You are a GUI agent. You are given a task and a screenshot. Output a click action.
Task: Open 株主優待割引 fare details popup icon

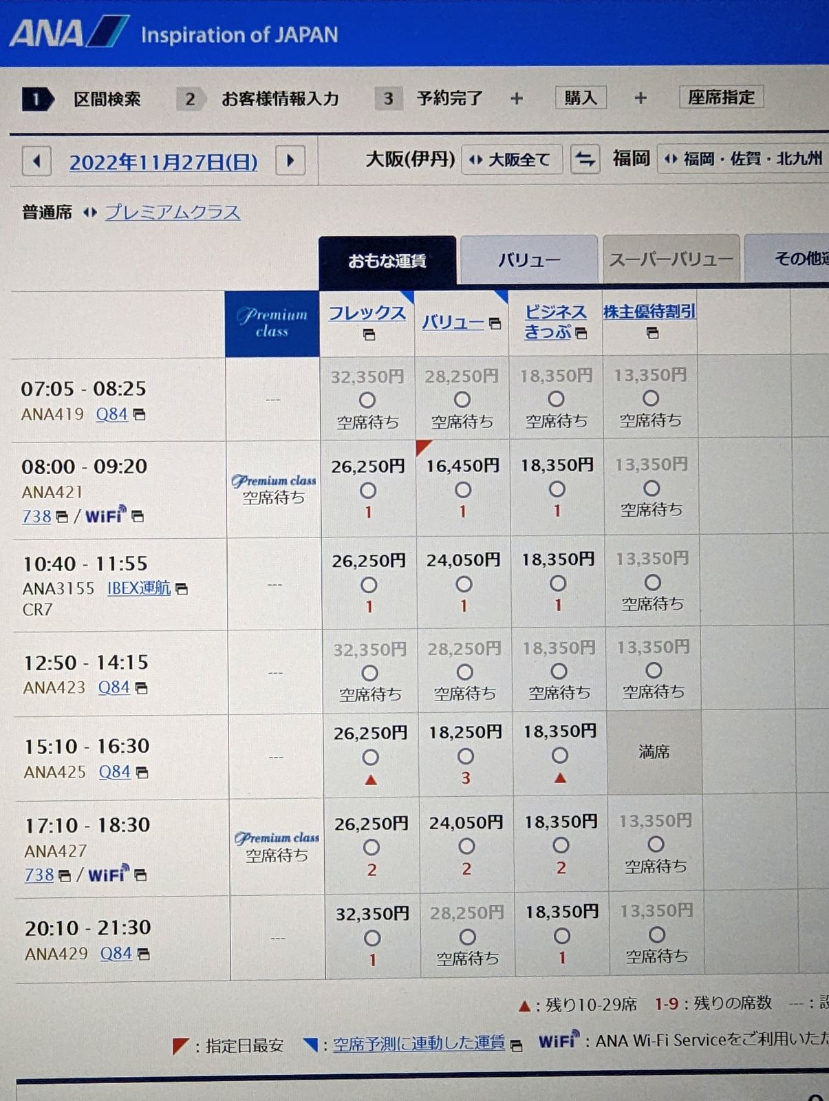652,333
